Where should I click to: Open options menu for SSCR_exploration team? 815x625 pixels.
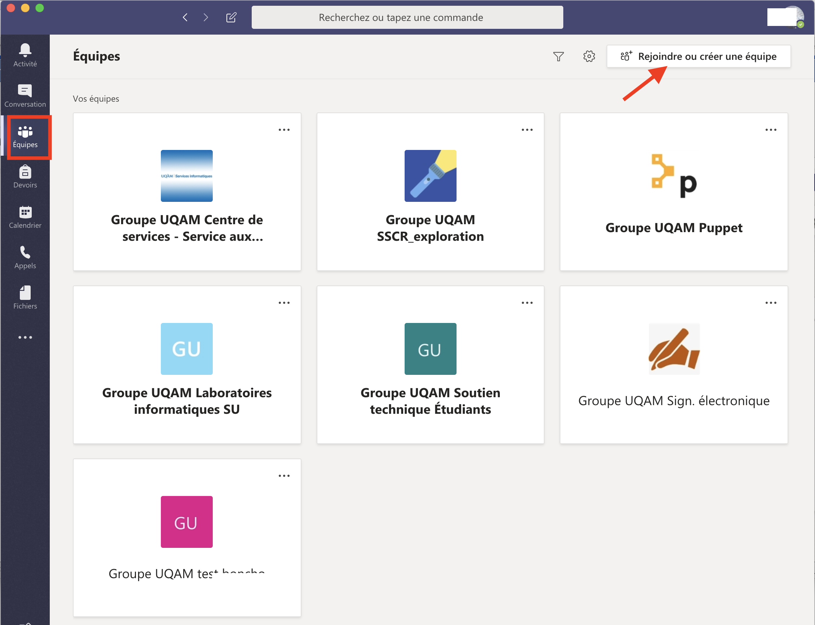[x=527, y=130]
